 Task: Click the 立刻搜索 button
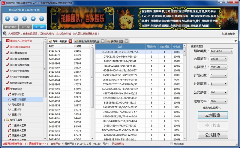(x=213, y=115)
